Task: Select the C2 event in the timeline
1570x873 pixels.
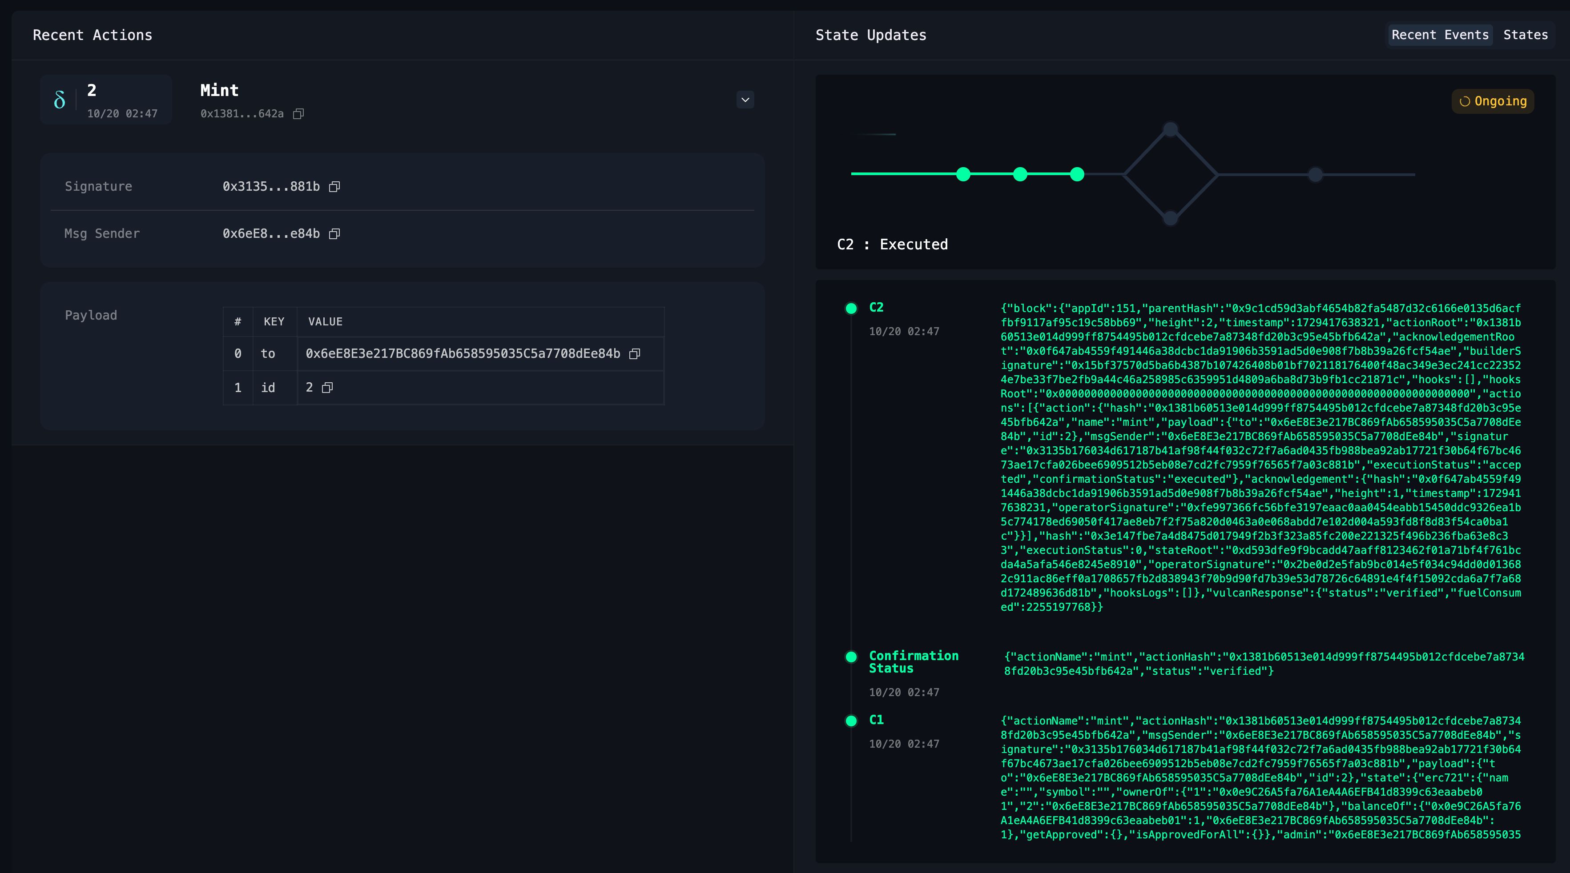Action: pos(876,308)
